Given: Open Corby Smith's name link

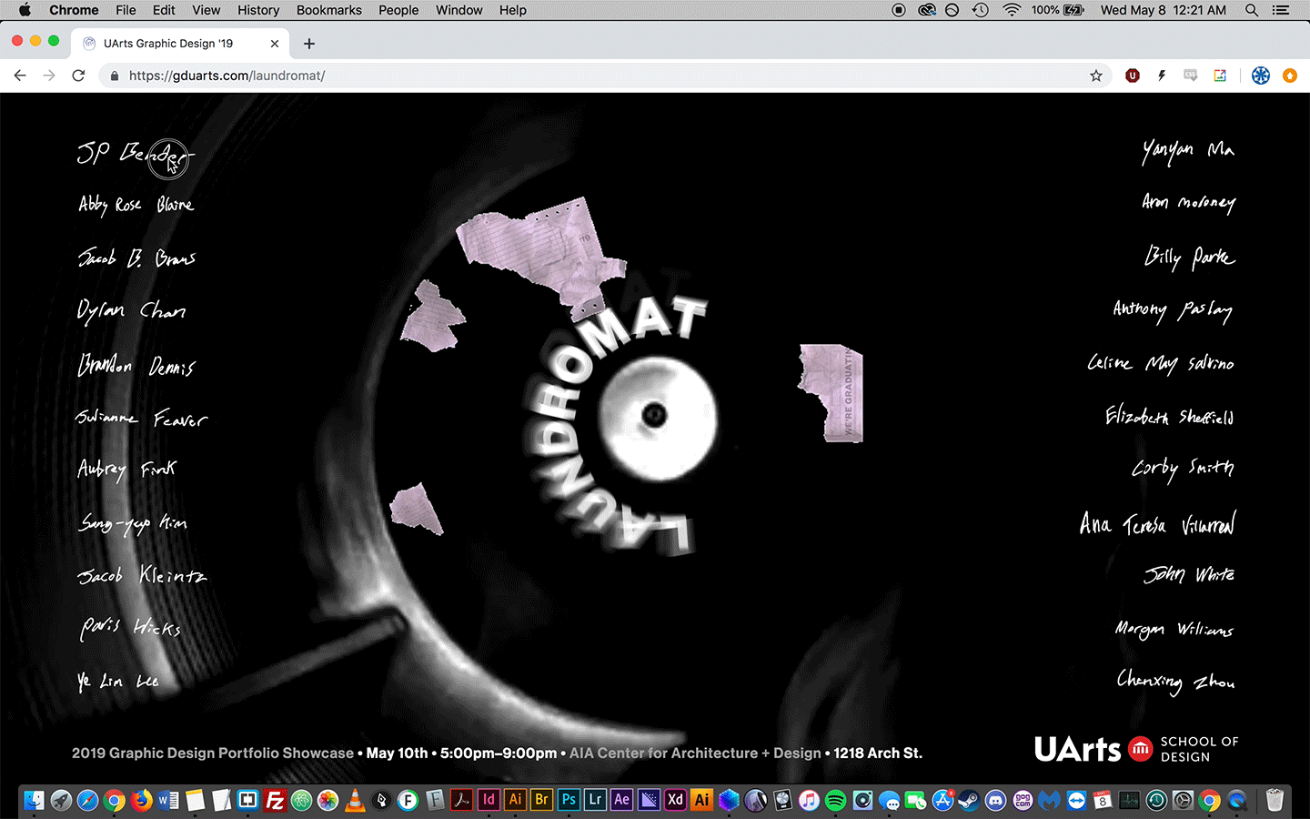Looking at the screenshot, I should pyautogui.click(x=1183, y=469).
